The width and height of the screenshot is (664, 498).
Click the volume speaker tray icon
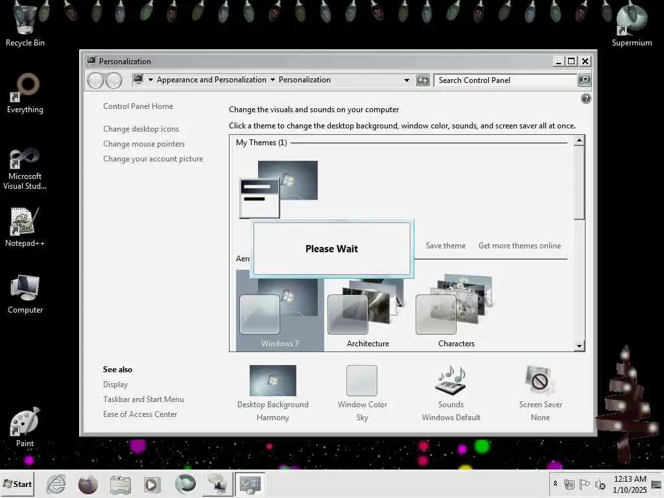(x=600, y=484)
